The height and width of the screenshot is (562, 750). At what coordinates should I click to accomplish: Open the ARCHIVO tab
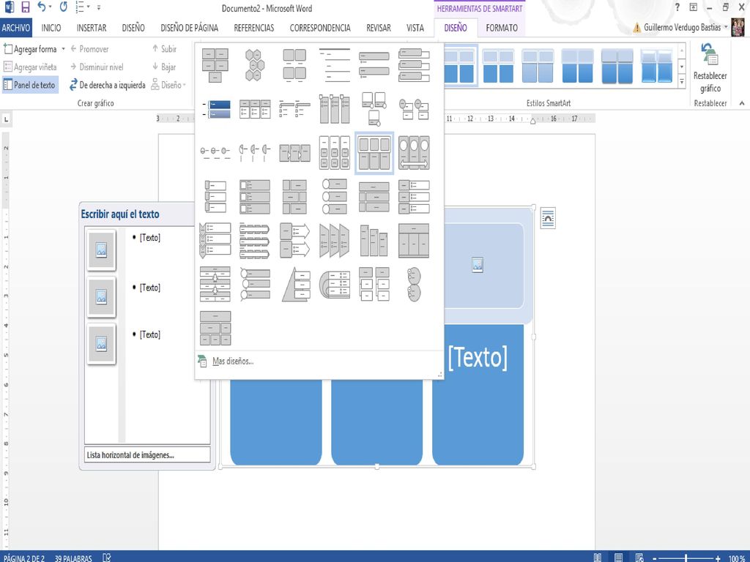click(16, 28)
